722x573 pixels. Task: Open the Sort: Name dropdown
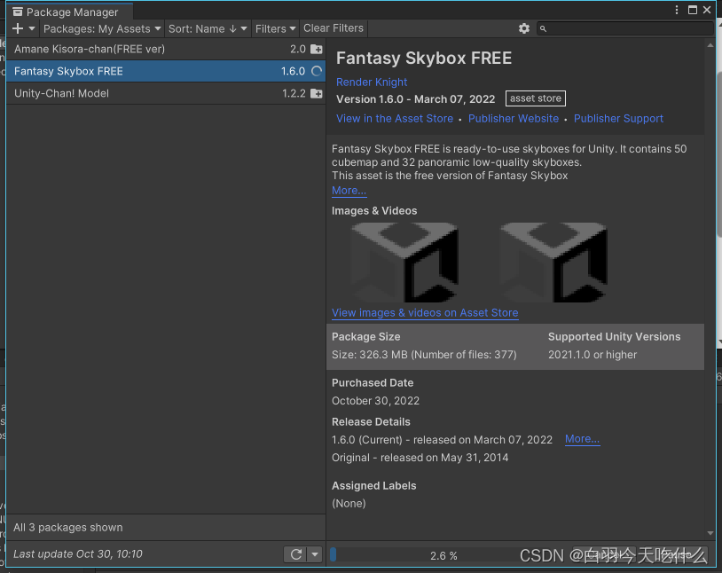208,28
